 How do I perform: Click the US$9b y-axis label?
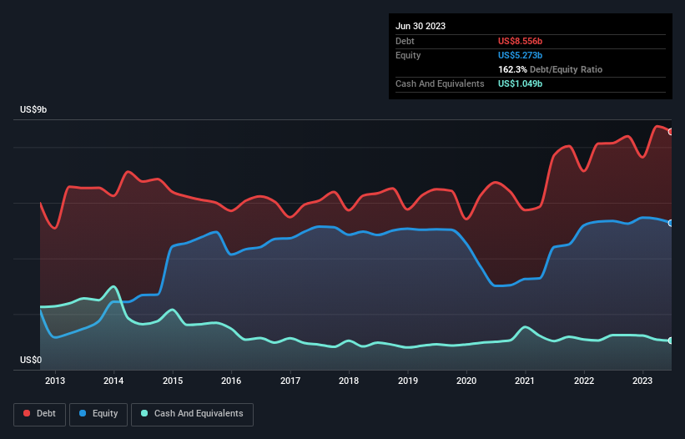point(33,109)
